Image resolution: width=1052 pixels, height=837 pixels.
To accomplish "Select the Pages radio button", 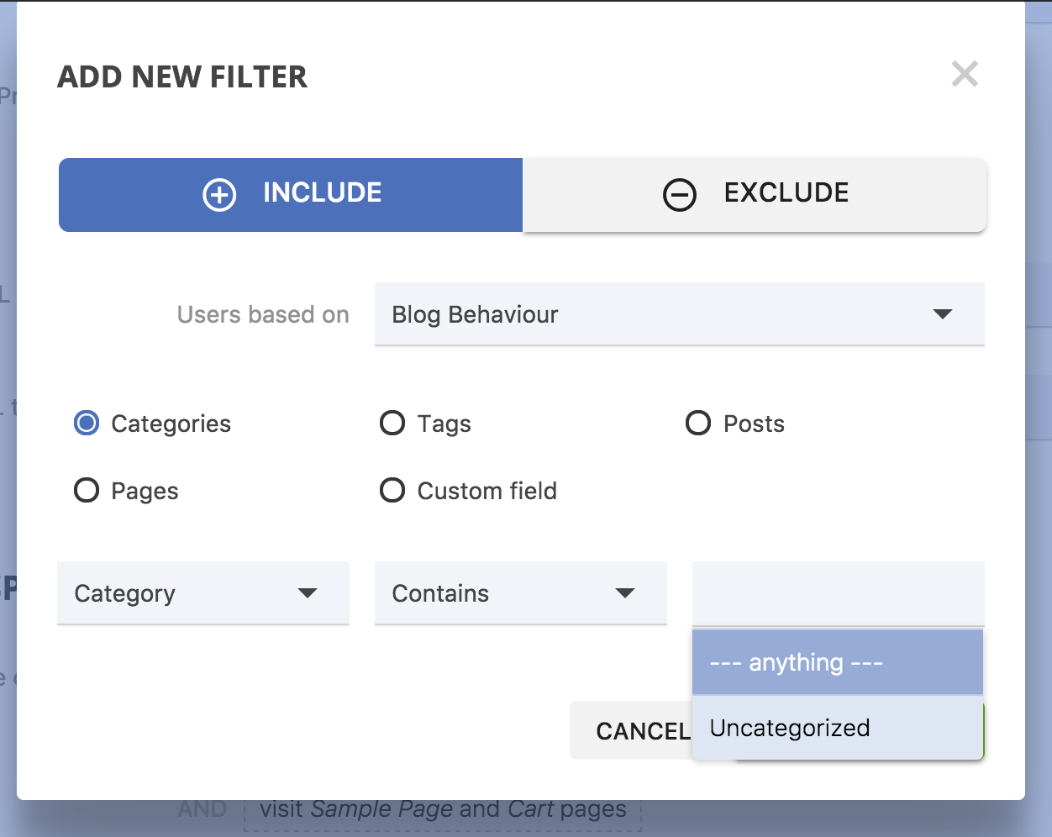I will tap(87, 490).
